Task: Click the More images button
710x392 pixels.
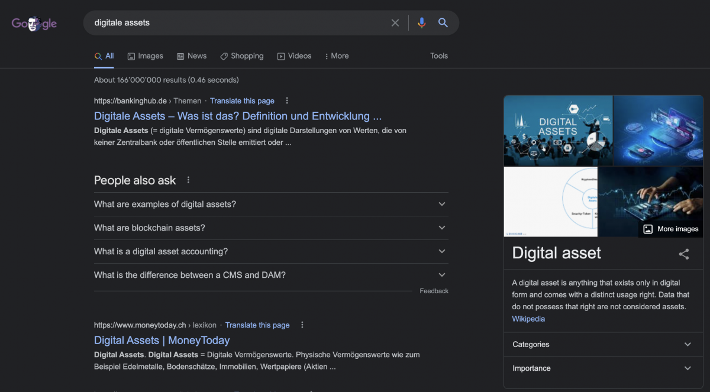Action: [x=670, y=229]
